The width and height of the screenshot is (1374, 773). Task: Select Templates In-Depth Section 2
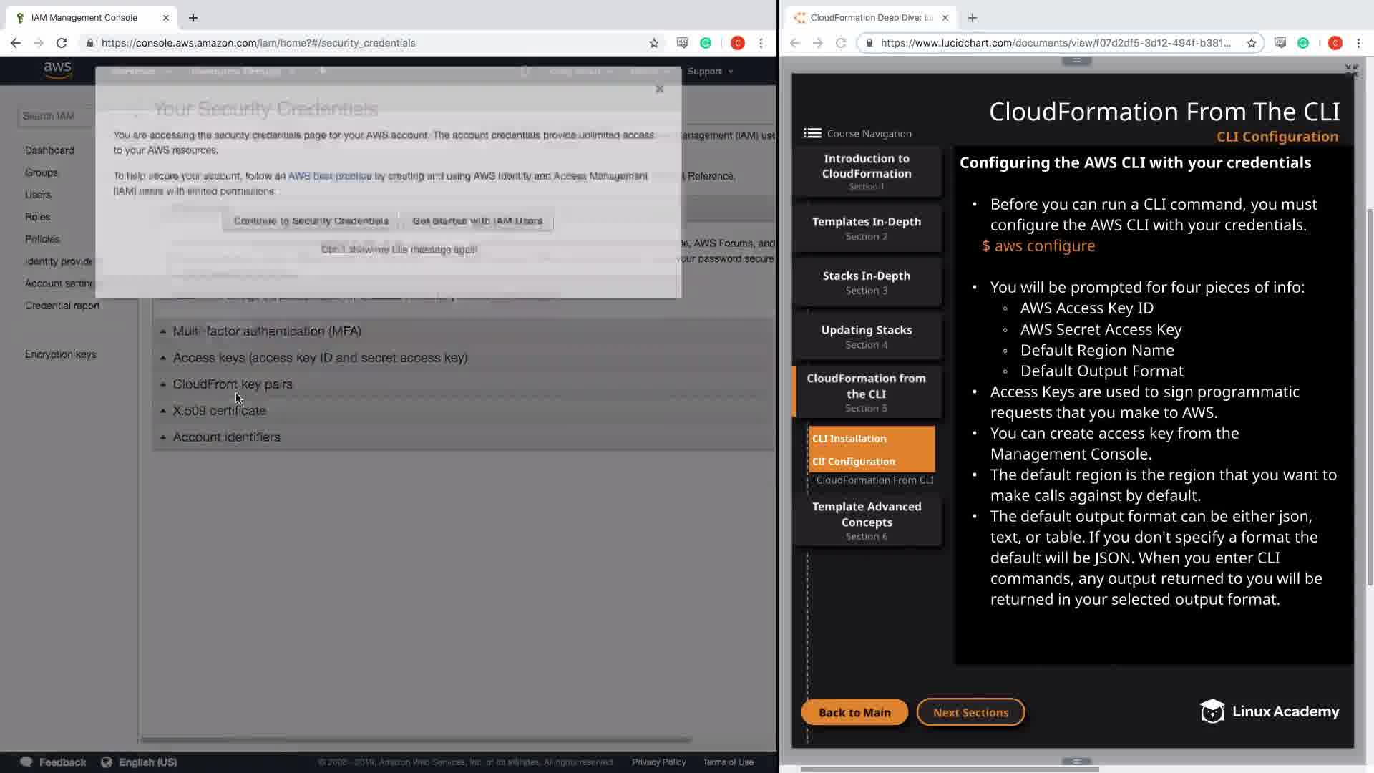[x=866, y=228]
